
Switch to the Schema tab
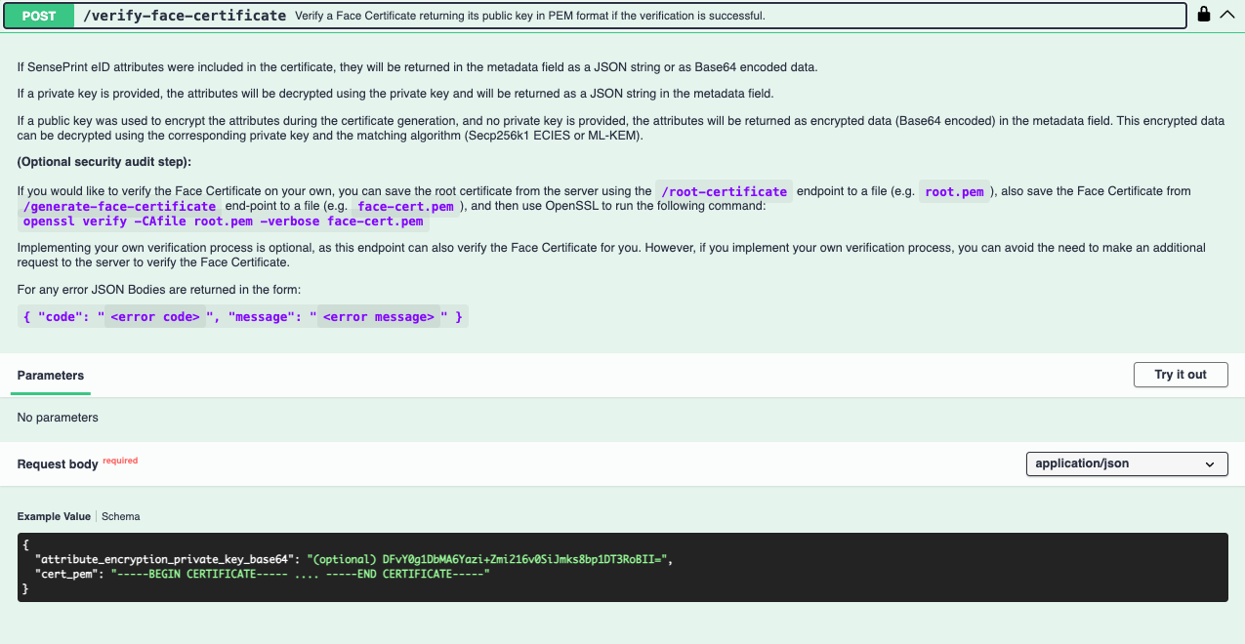(121, 516)
